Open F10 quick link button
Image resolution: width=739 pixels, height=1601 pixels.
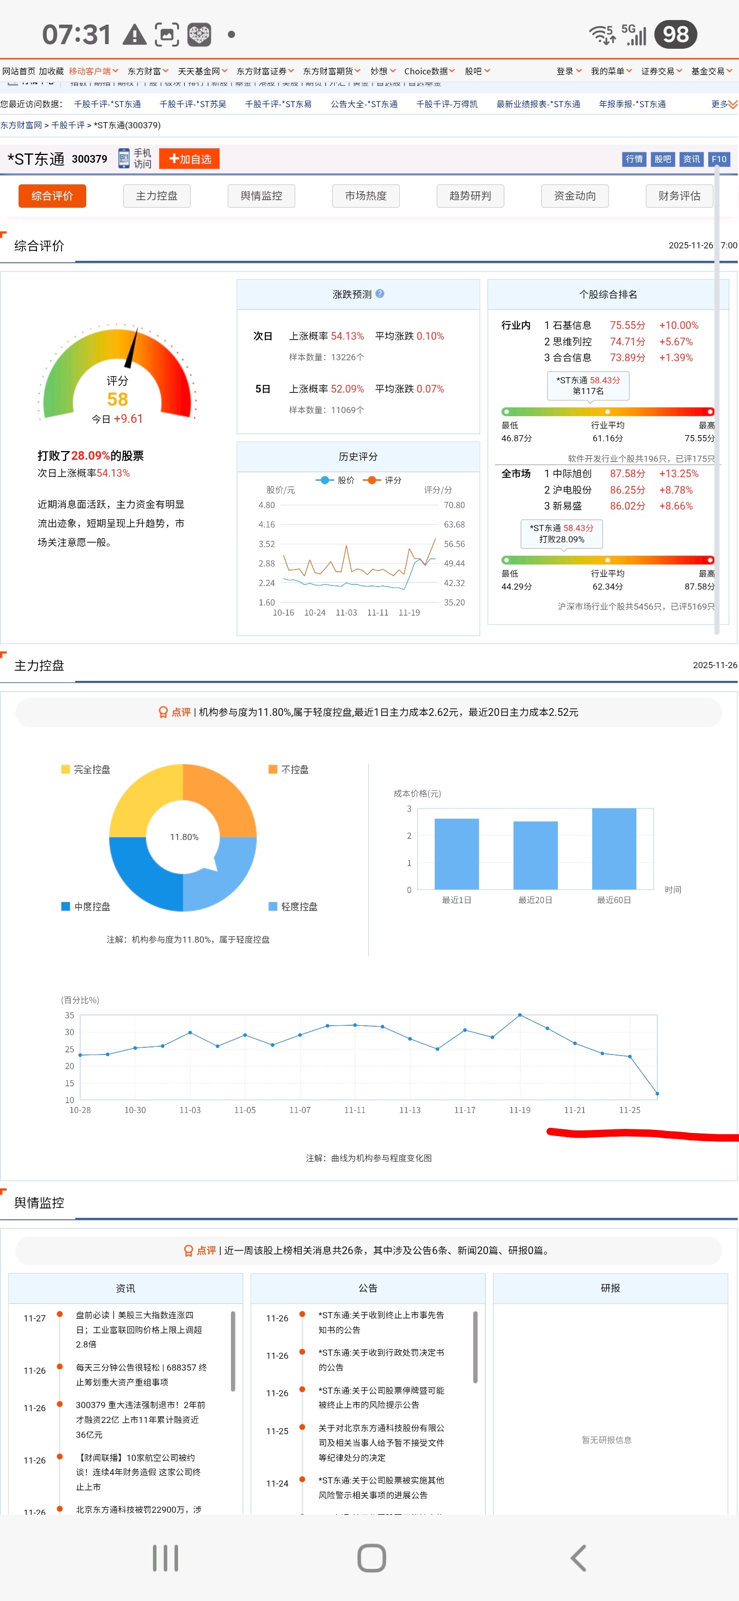tap(719, 159)
